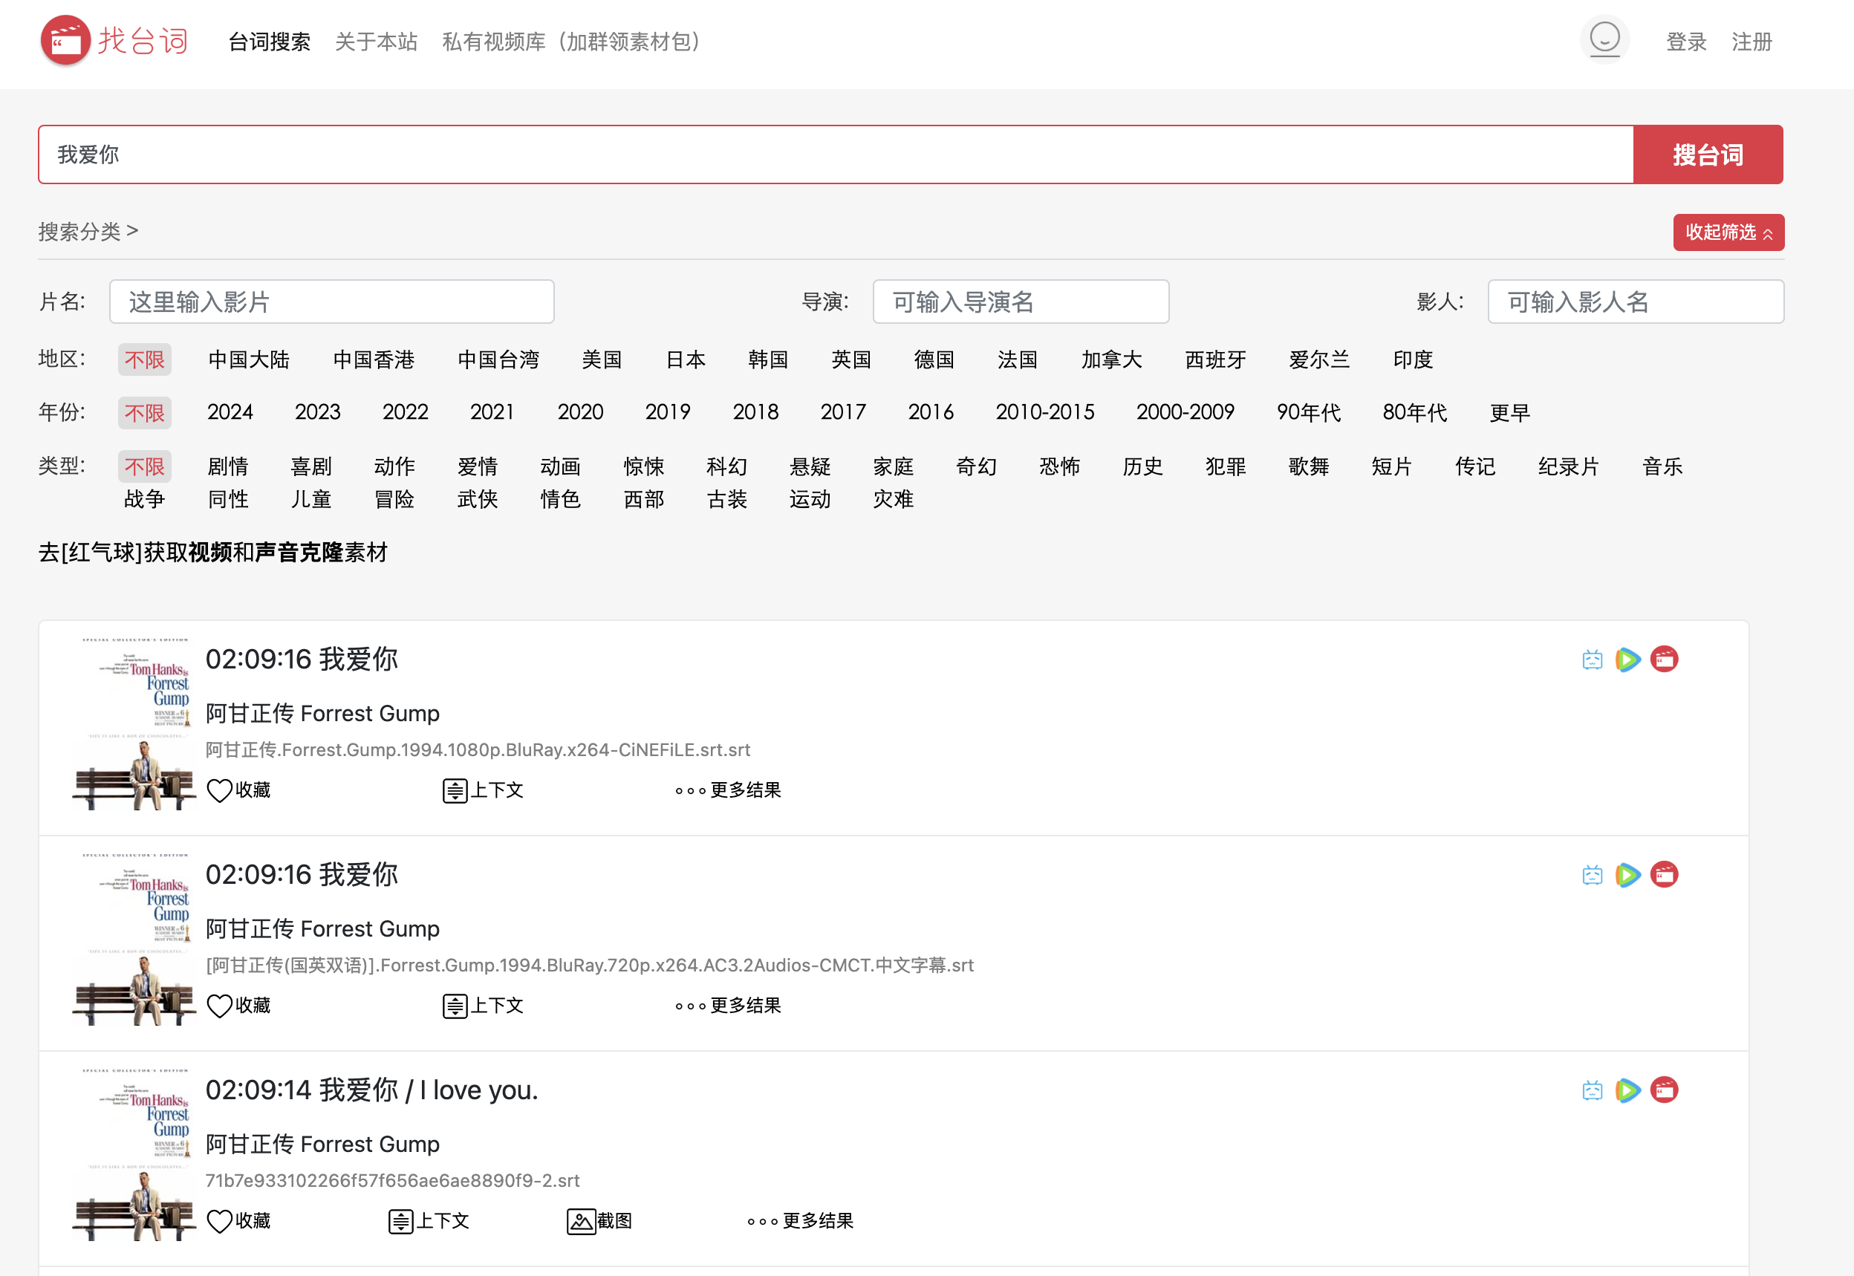Open 更多结果 for CMCT subtitle result
Screen dimensions: 1854x1276
tap(727, 1006)
